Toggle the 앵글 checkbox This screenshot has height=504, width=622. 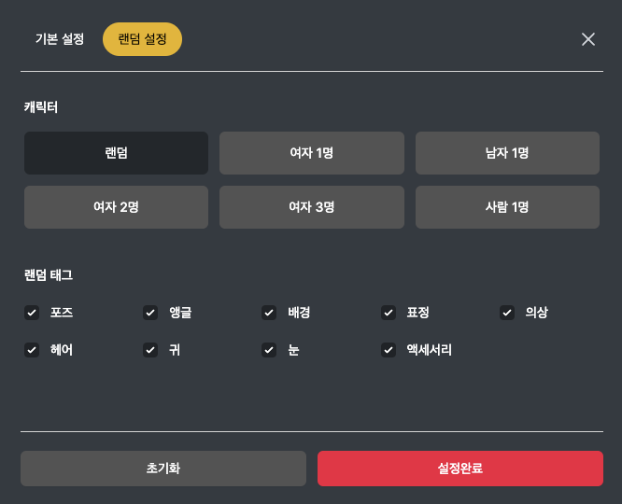coord(150,313)
